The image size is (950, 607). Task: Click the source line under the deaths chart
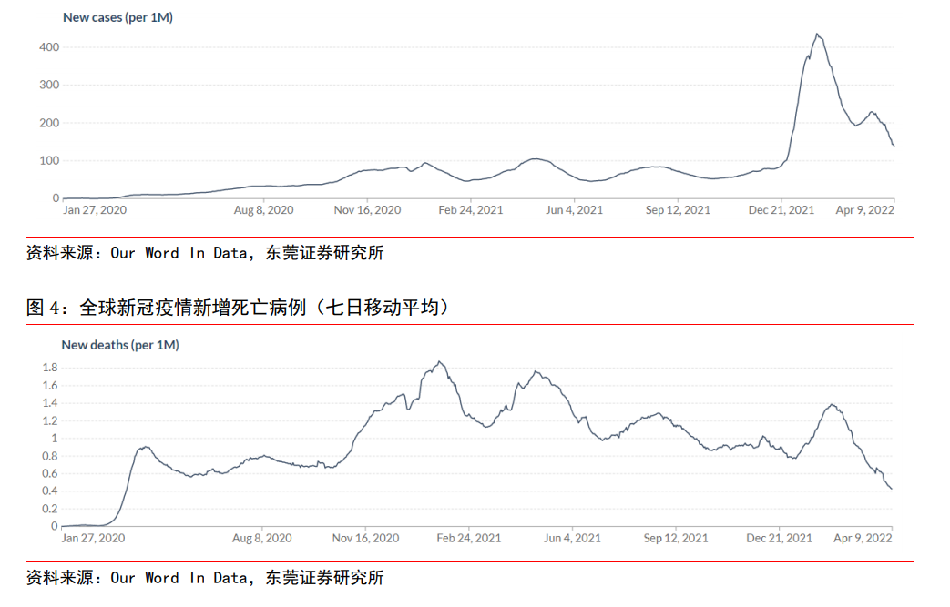pyautogui.click(x=205, y=578)
